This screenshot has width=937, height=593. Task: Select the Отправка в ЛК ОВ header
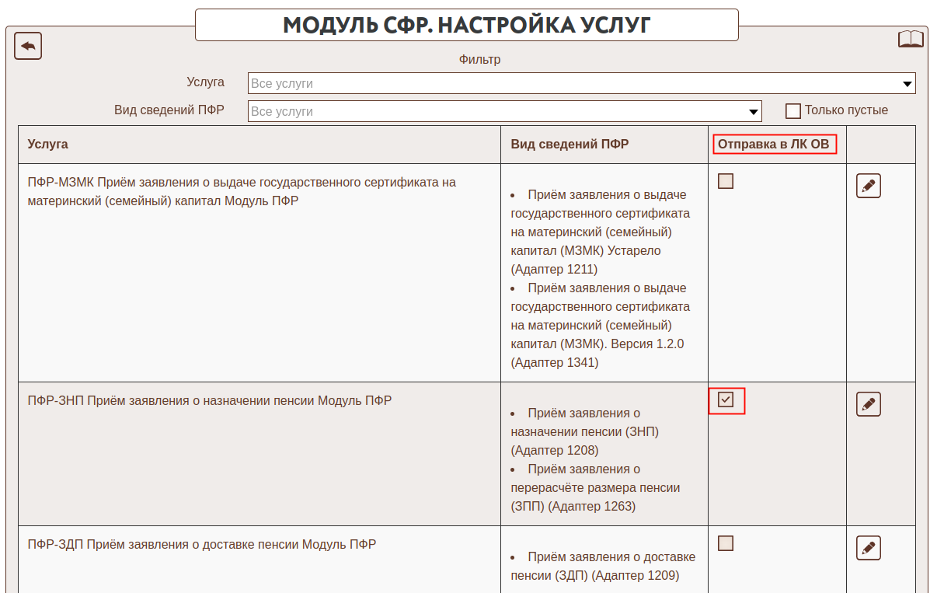pyautogui.click(x=773, y=144)
